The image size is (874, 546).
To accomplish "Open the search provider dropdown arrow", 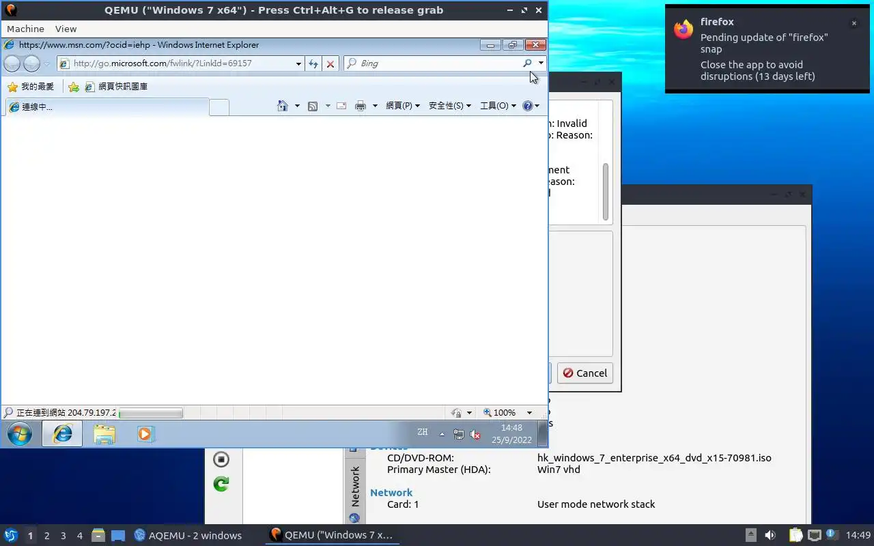I will (x=541, y=63).
